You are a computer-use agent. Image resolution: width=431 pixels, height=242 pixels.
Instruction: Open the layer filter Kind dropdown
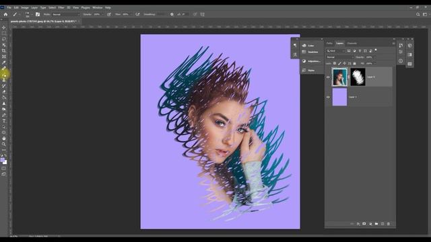click(335, 51)
